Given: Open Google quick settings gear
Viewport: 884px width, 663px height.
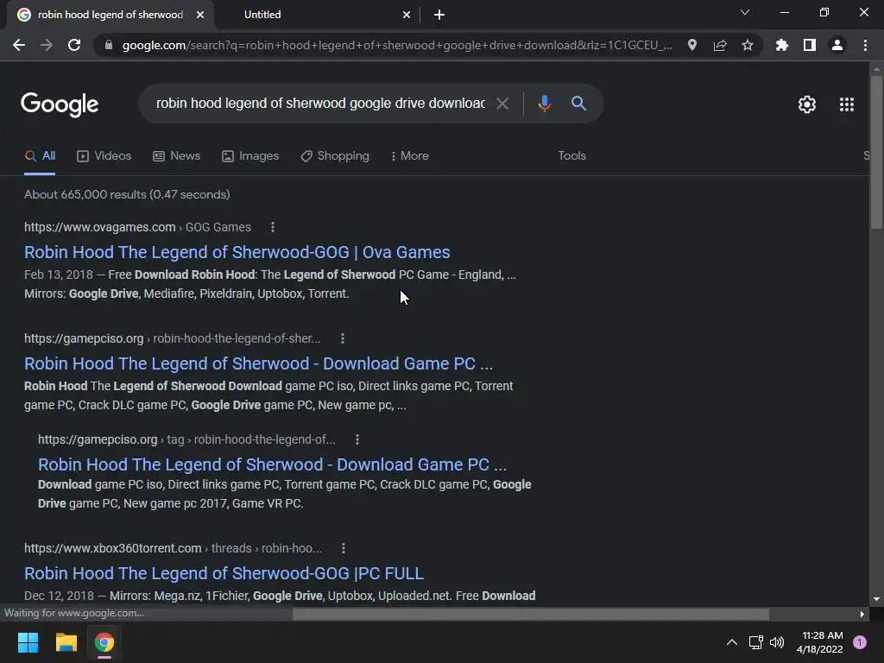Looking at the screenshot, I should (807, 104).
